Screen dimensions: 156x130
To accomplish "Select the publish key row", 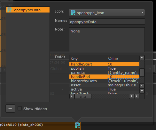I will coord(88,68).
